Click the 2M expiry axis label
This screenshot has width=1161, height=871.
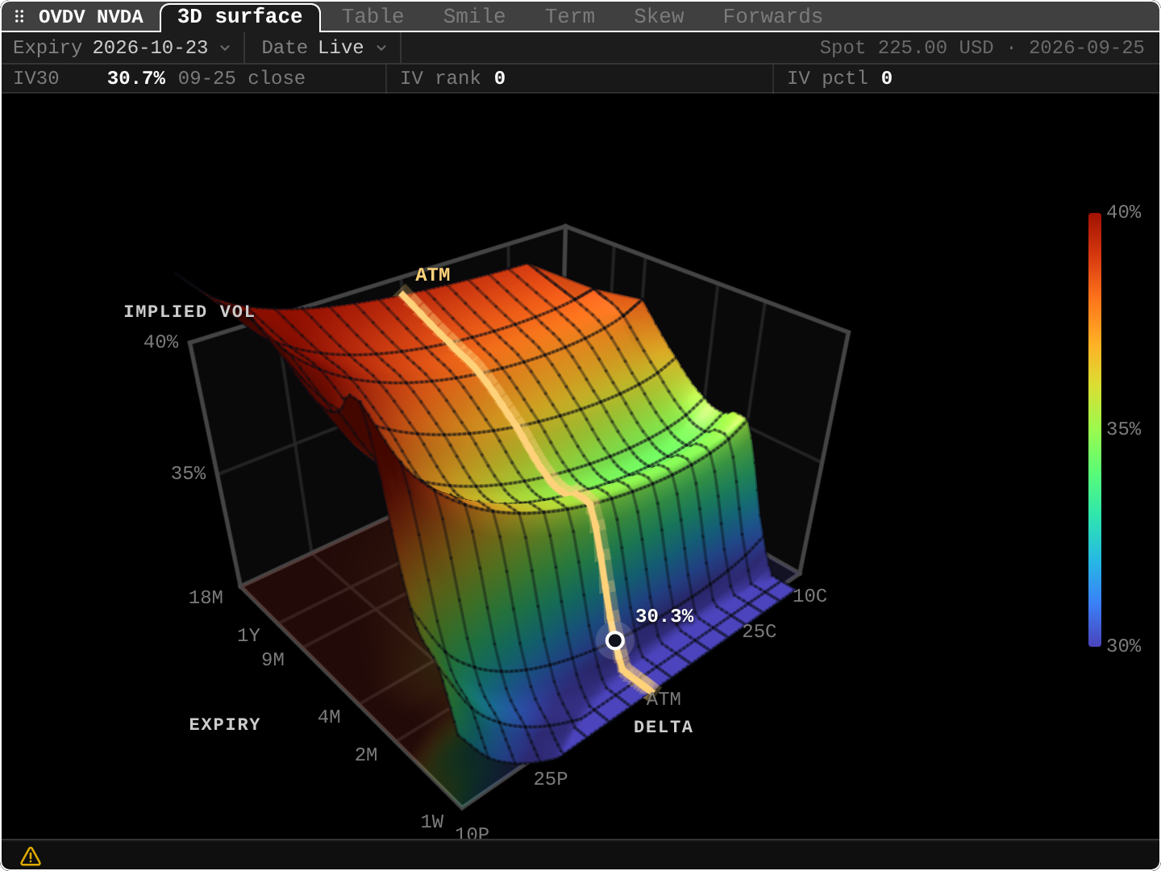(366, 754)
